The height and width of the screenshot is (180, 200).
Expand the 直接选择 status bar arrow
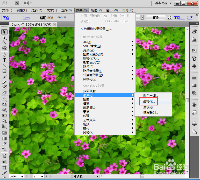coord(97,176)
